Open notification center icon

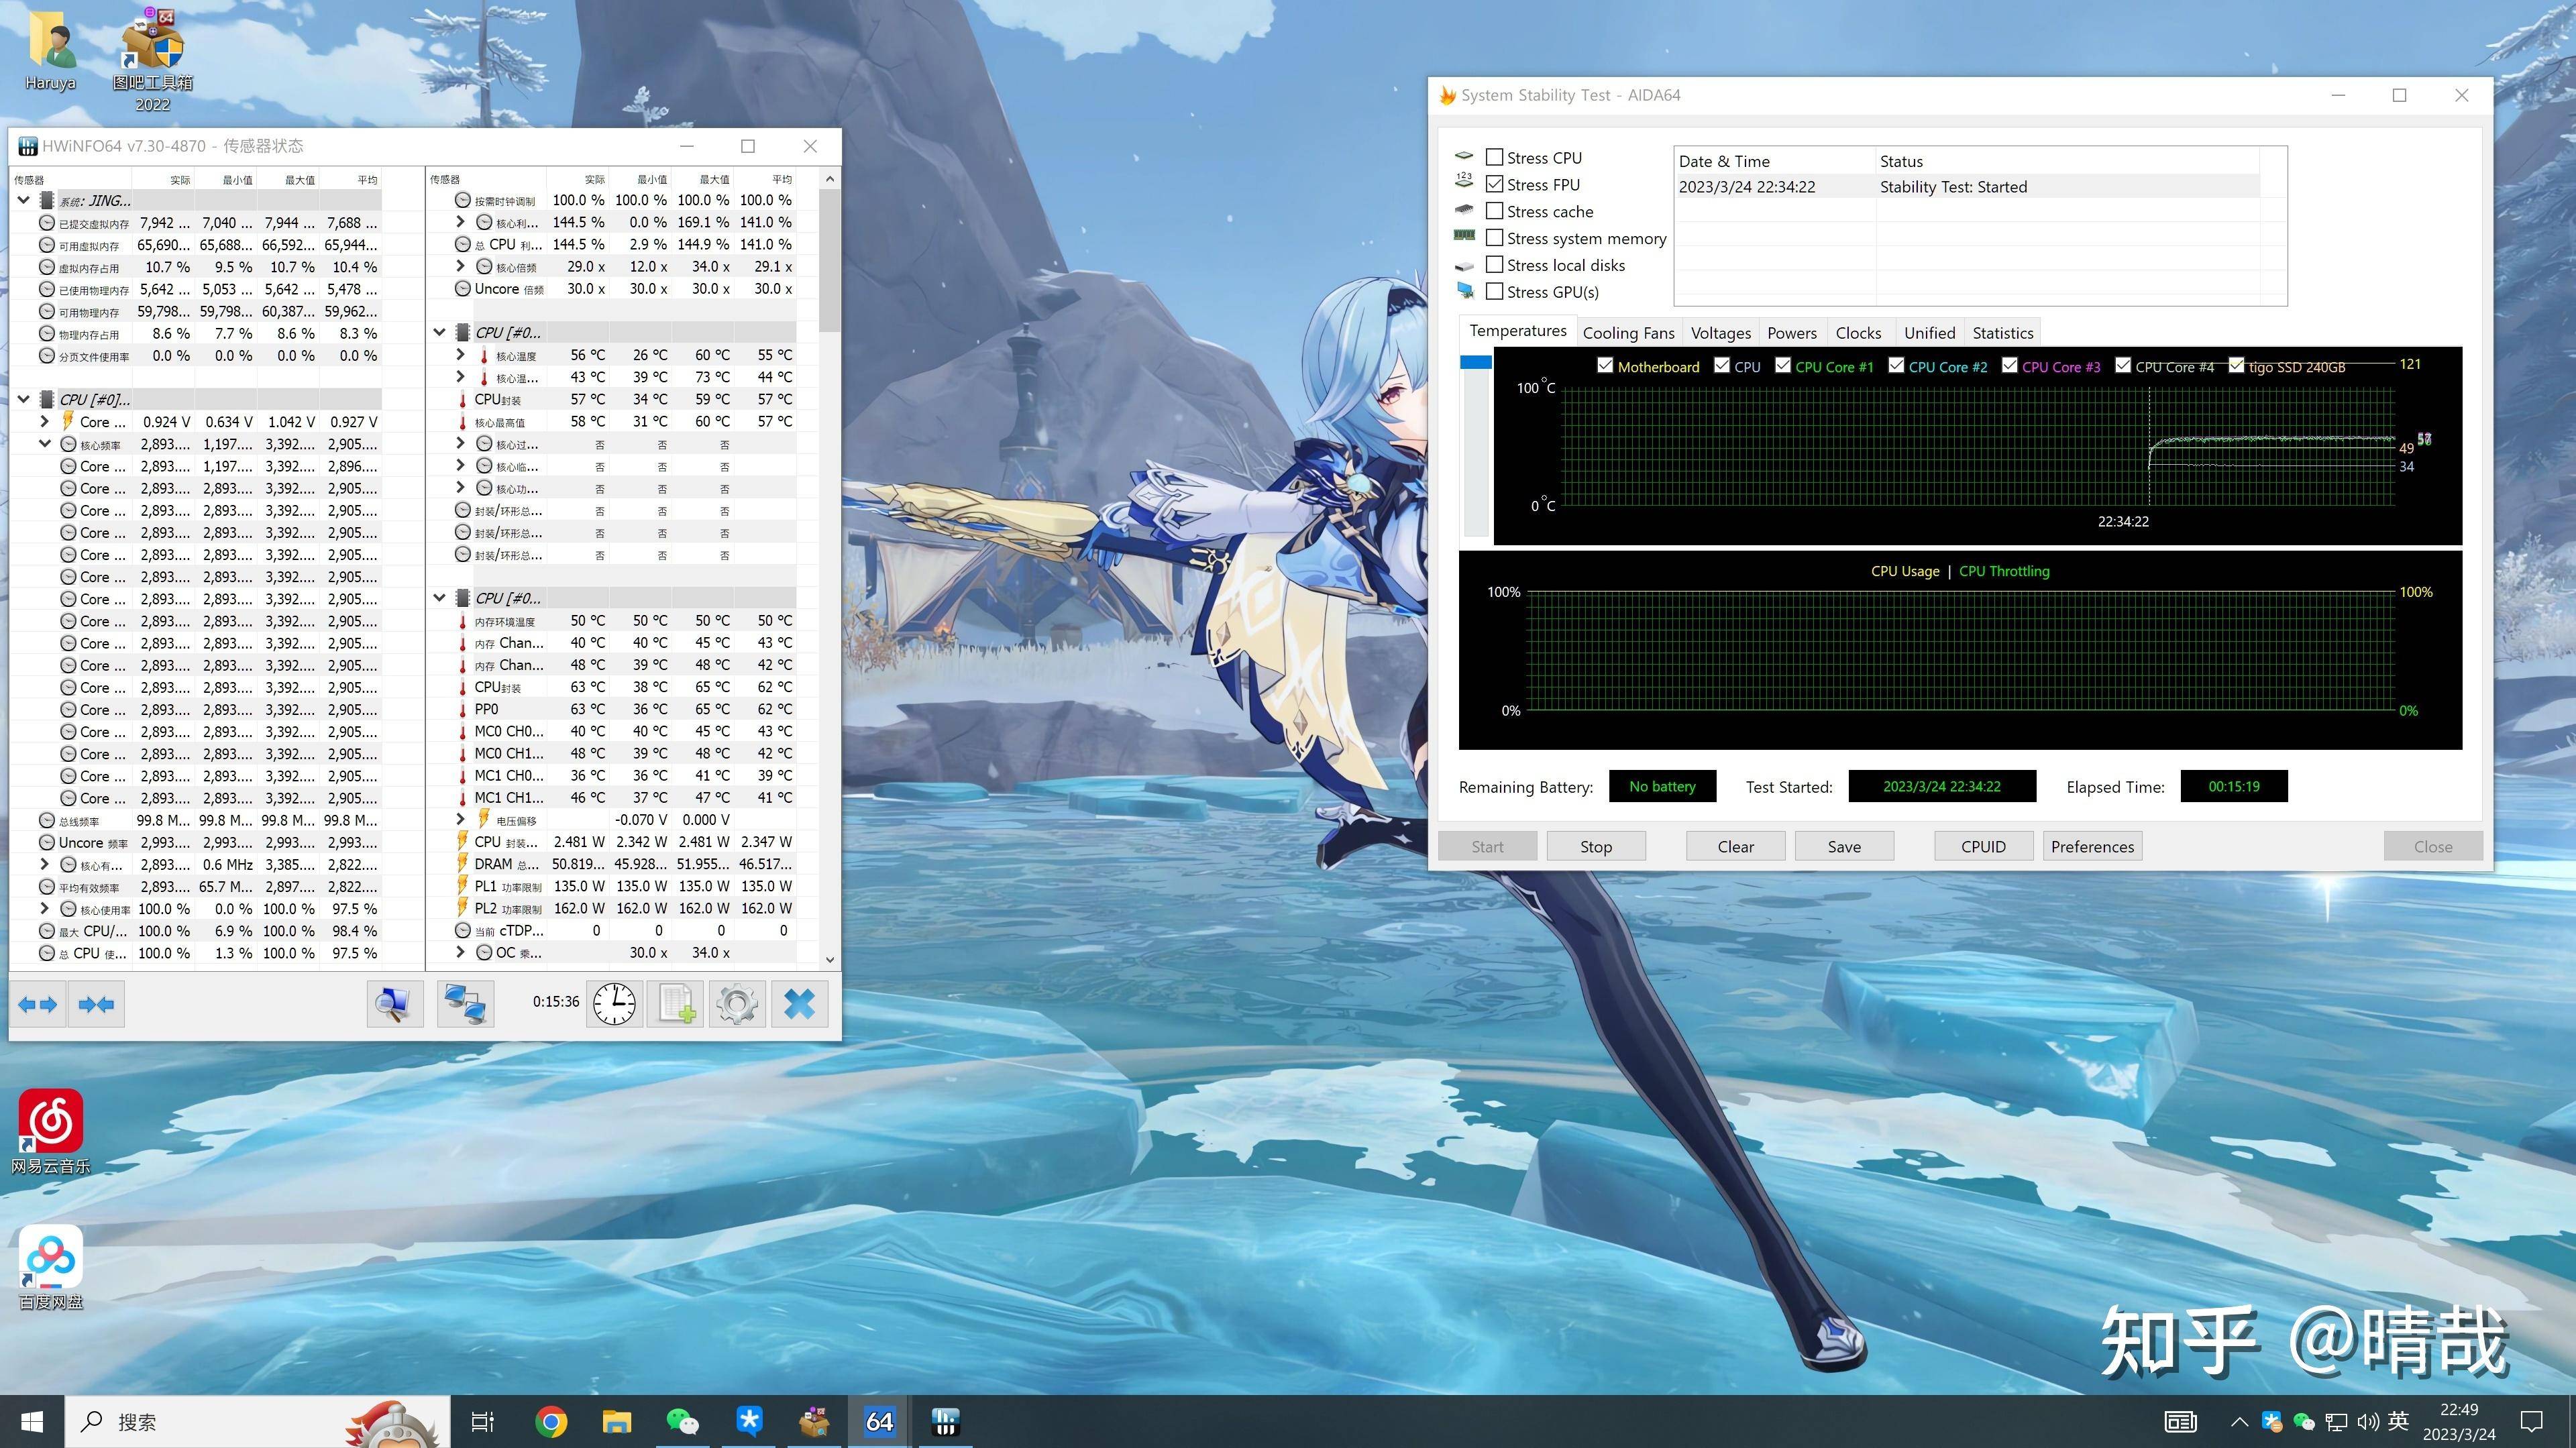(2532, 1421)
